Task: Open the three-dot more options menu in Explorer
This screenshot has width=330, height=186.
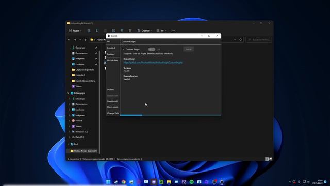Action: (x=173, y=31)
